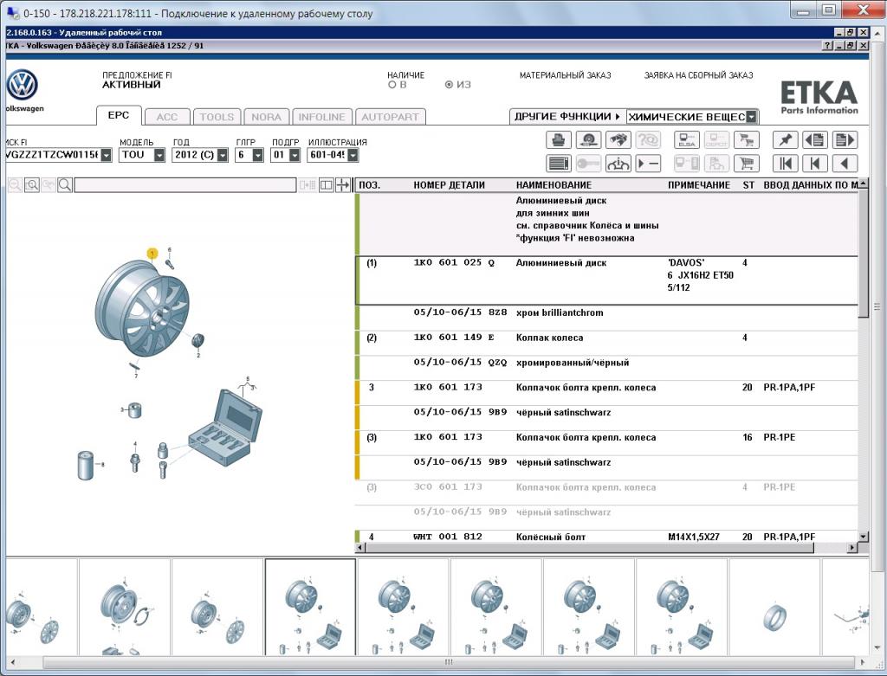Open the ПОДГР dropdown showing 01
887x676 pixels.
coord(295,155)
